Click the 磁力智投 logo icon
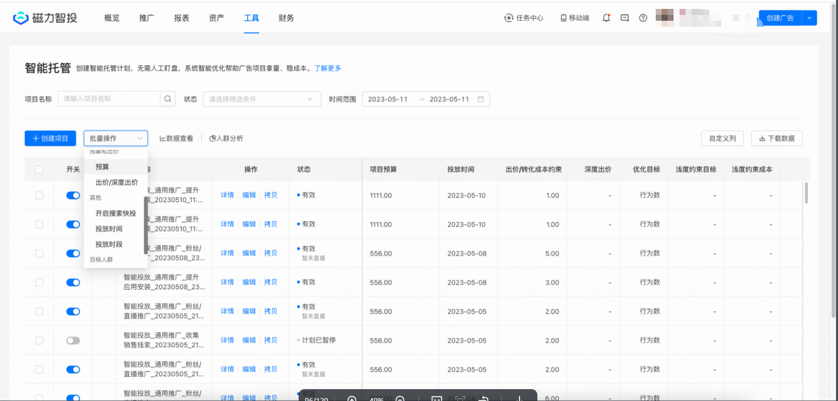This screenshot has height=401, width=838. [20, 18]
